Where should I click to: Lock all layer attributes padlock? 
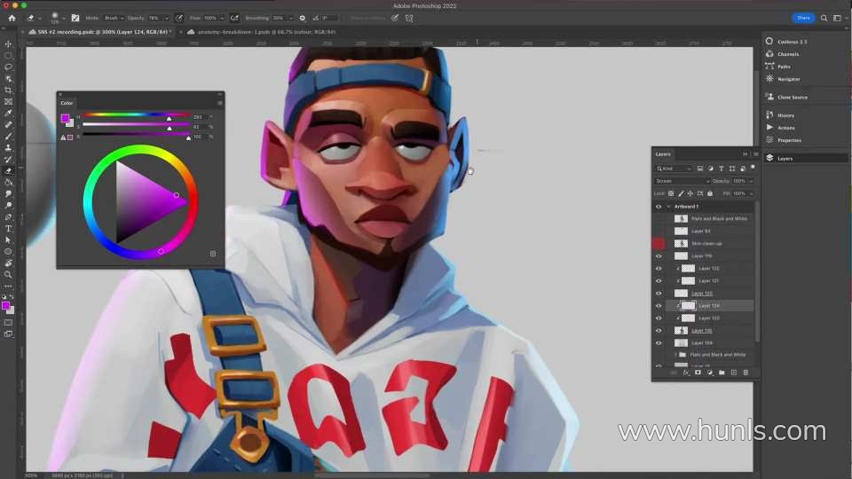click(x=710, y=193)
